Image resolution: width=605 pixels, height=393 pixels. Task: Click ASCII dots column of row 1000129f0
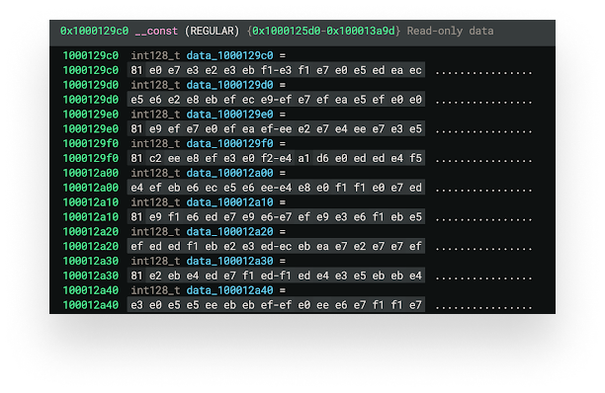point(483,160)
